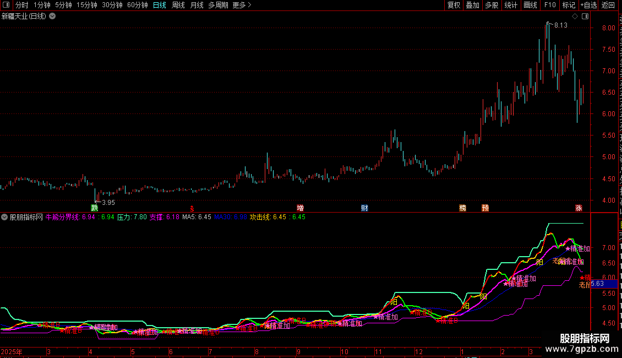Click the 叠加 overlay button

point(472,5)
